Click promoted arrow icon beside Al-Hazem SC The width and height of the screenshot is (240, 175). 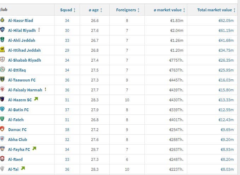(x=36, y=99)
